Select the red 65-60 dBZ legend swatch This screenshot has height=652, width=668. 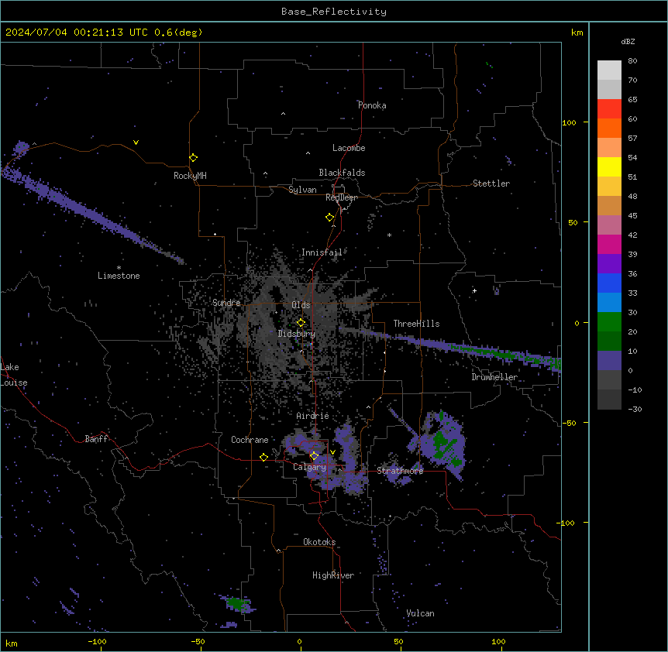[609, 108]
